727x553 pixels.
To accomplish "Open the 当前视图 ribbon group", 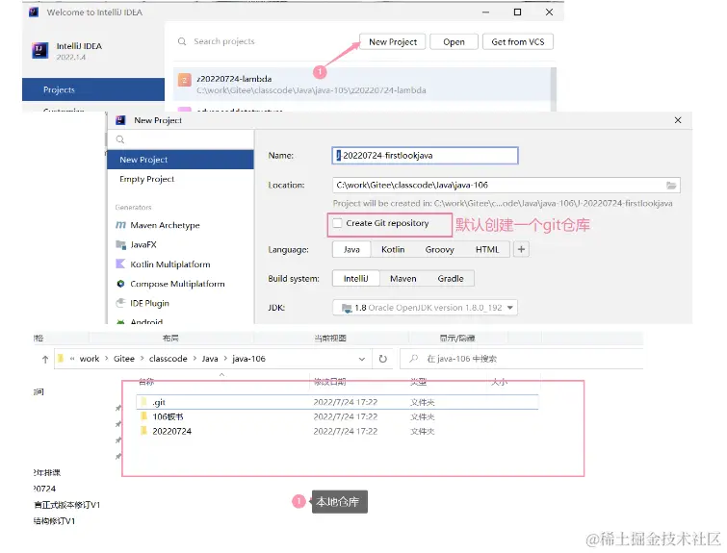I will 330,339.
